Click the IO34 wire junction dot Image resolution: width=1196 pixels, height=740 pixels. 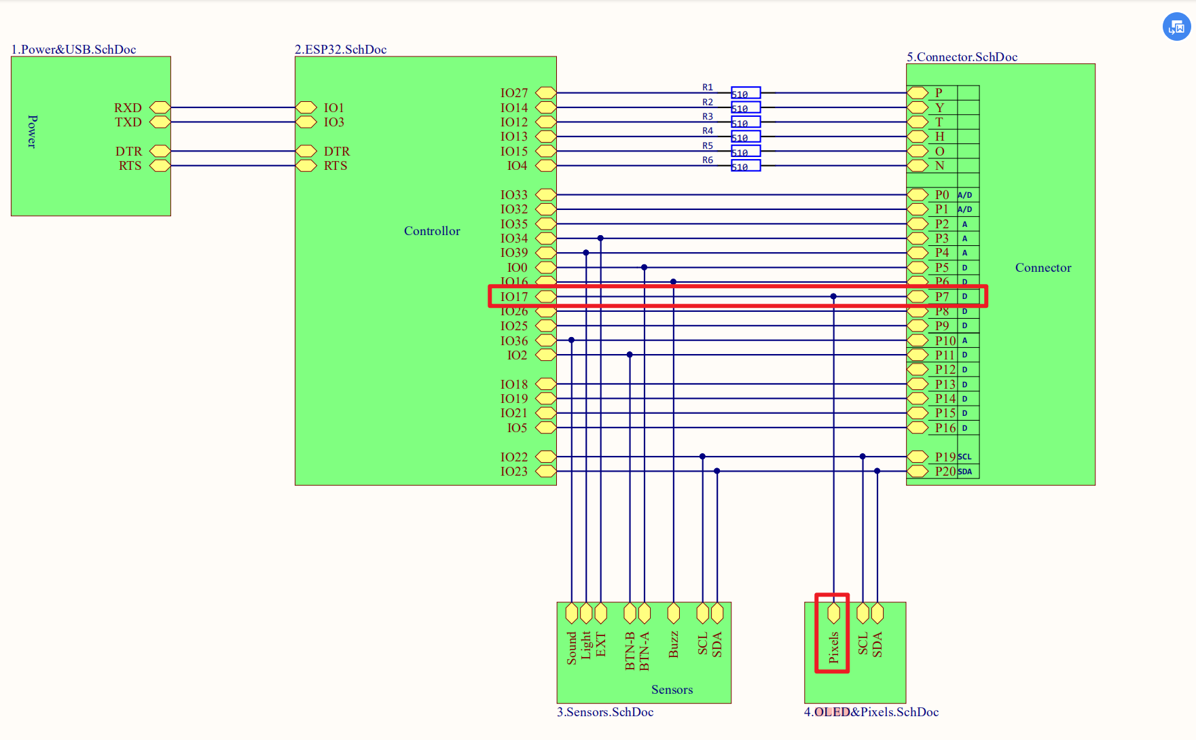[600, 238]
